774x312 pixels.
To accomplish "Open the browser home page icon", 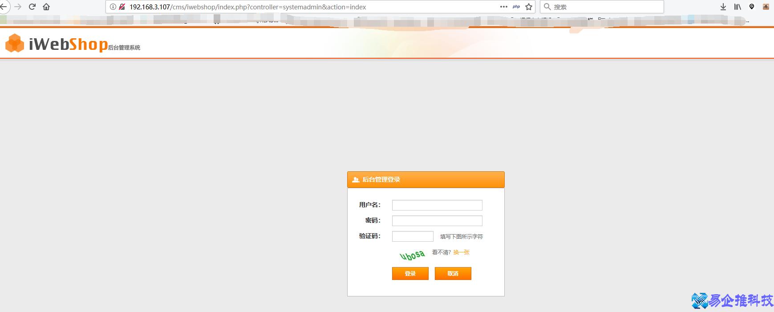I will pos(46,7).
